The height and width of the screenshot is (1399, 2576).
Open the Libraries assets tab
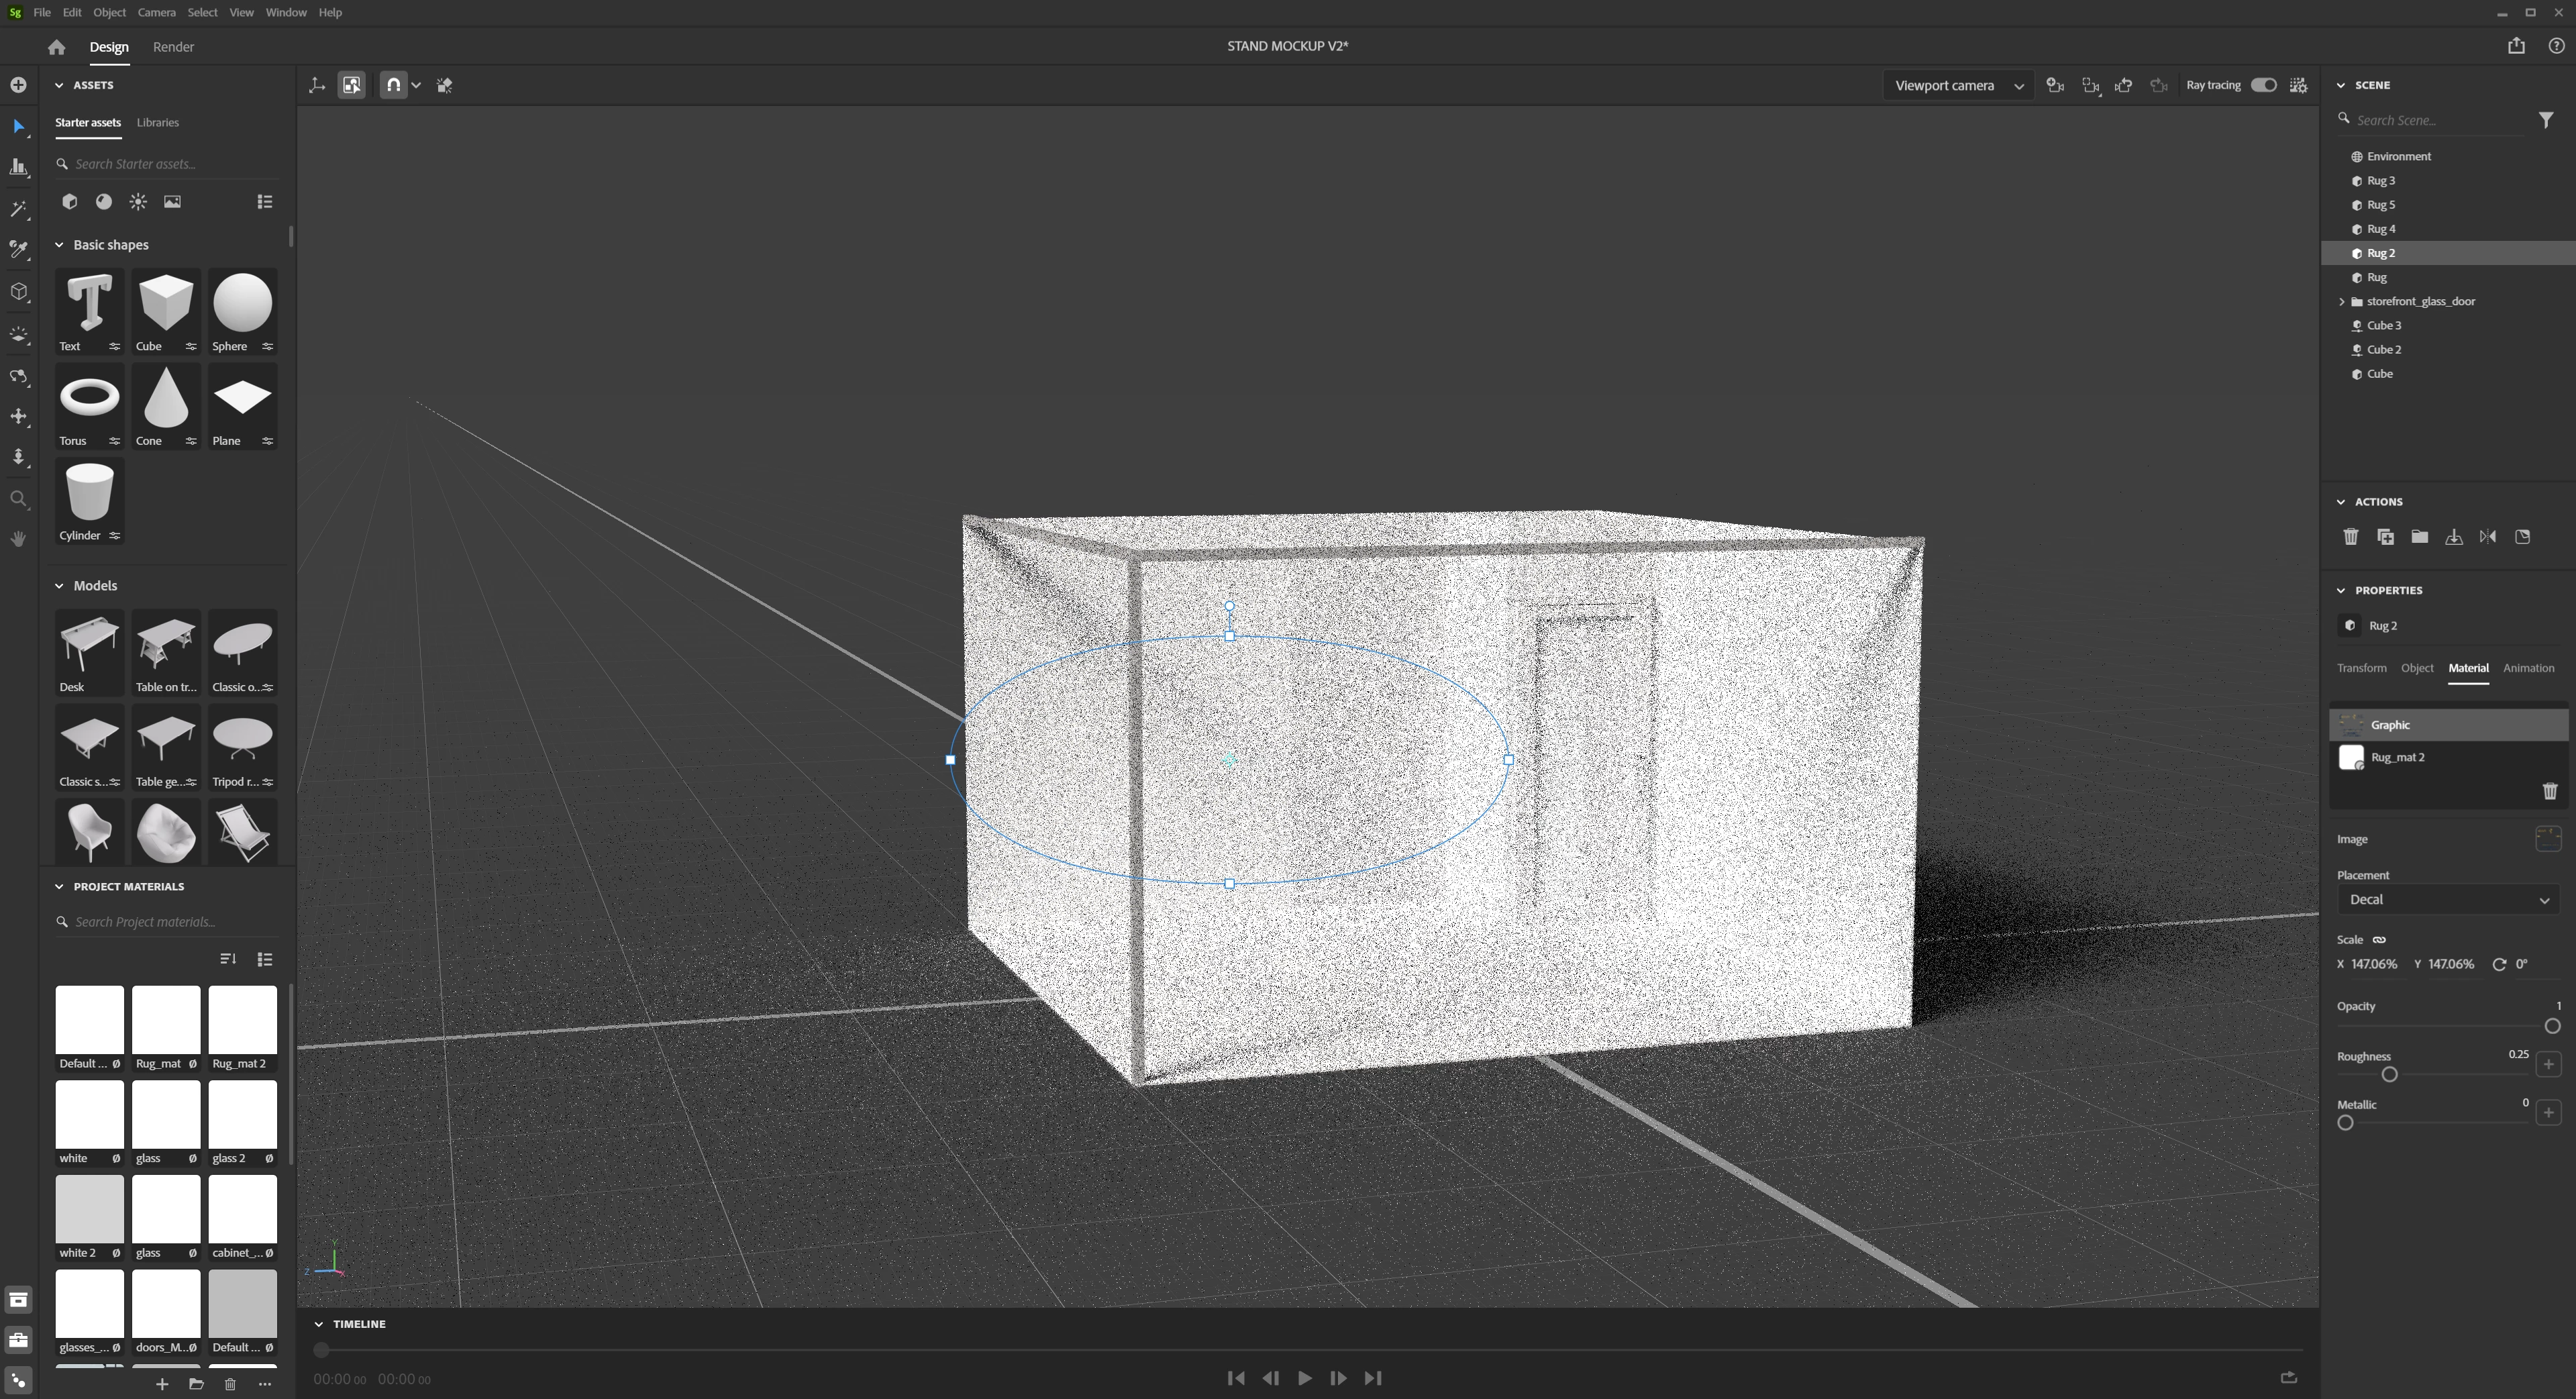[x=157, y=122]
